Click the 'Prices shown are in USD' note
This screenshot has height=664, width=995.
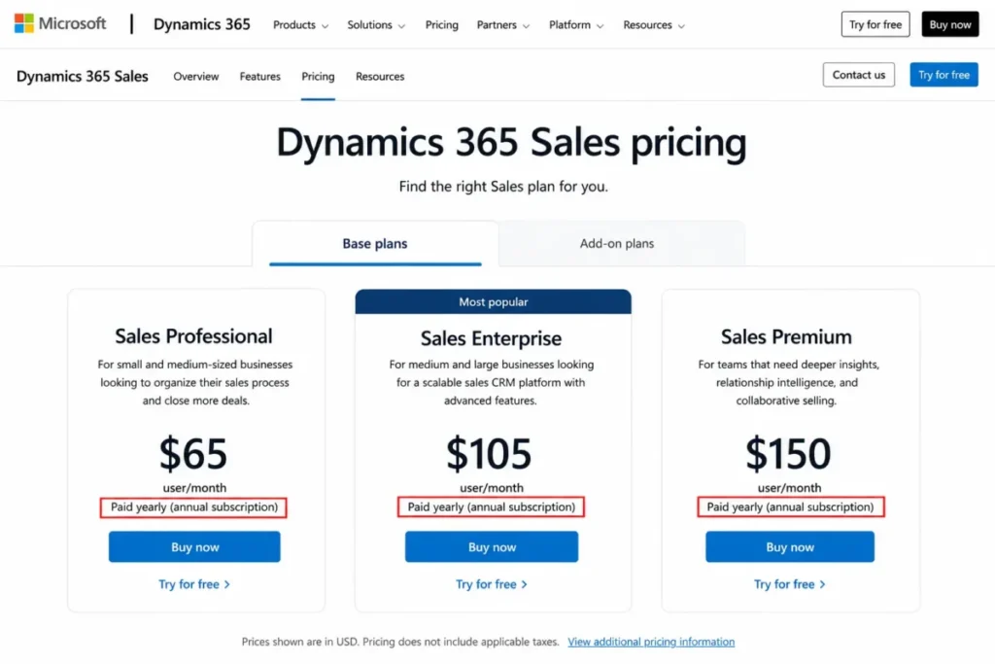click(400, 642)
